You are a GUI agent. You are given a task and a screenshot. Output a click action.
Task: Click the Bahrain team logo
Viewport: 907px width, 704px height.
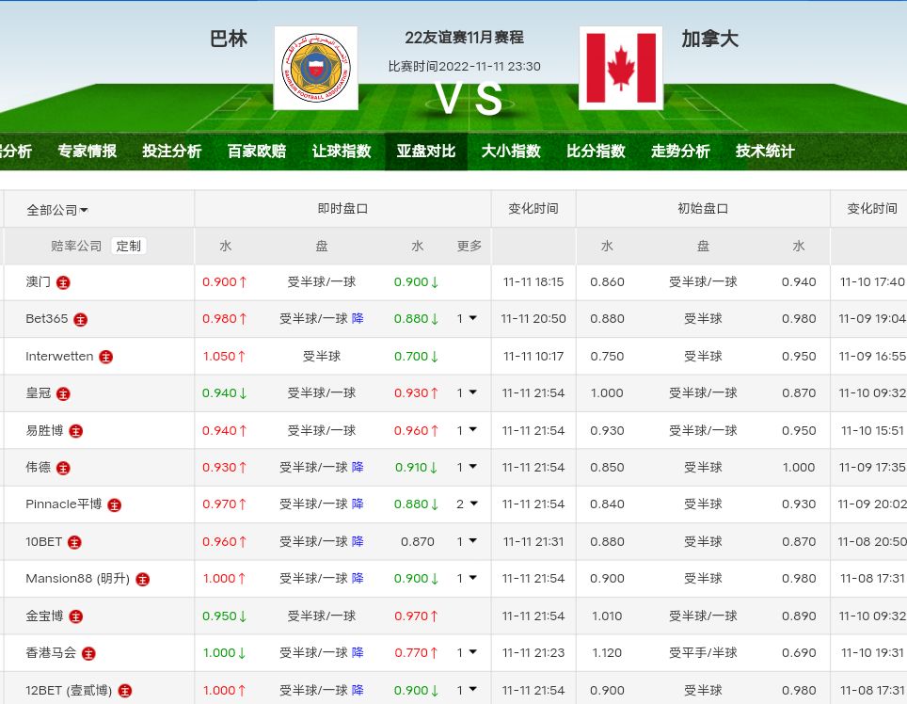(316, 68)
